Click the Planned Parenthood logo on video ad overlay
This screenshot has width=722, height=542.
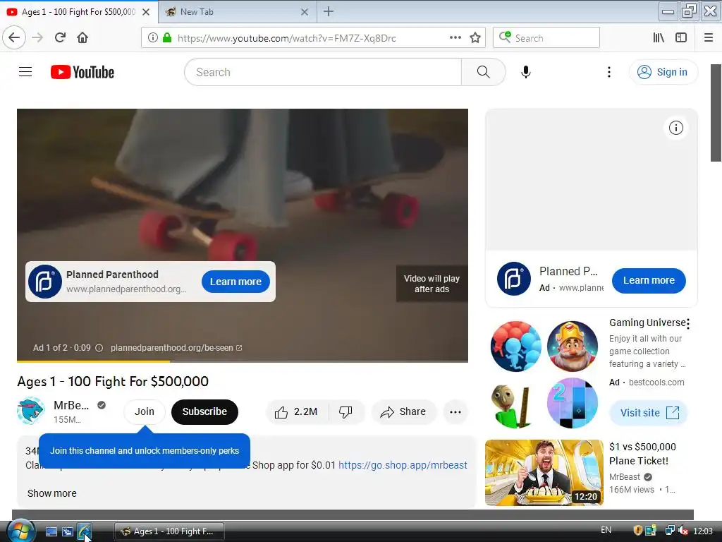click(44, 282)
